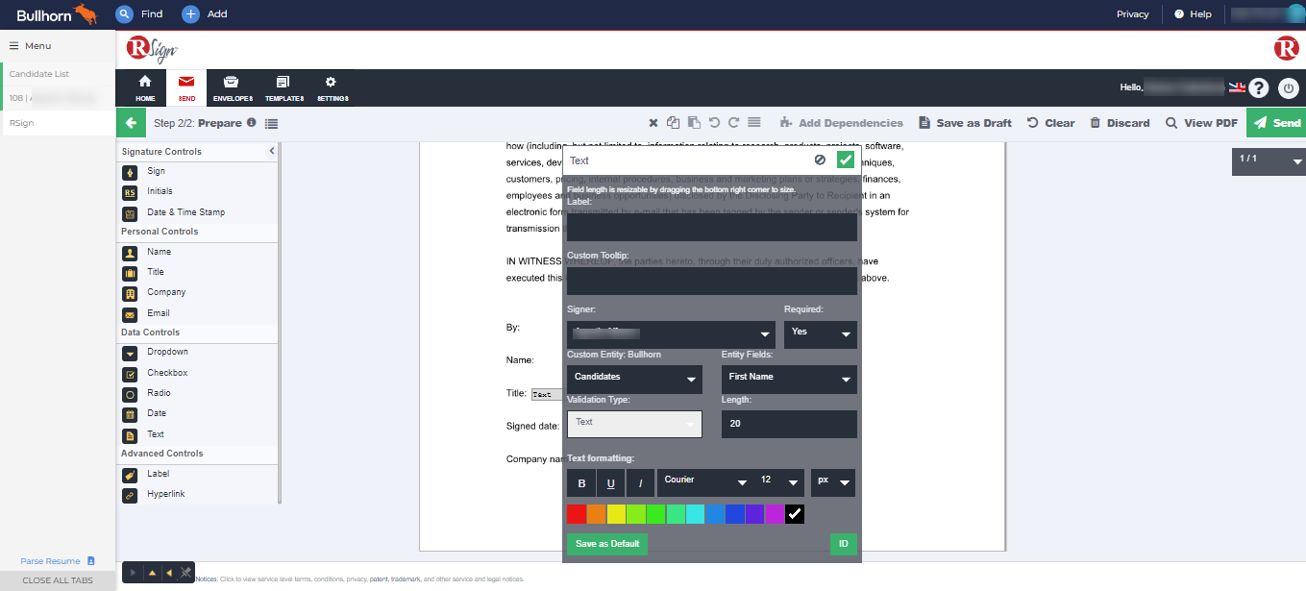Viewport: 1306px width, 591px height.
Task: Open the Help question icon in RSign header
Action: pos(1259,88)
